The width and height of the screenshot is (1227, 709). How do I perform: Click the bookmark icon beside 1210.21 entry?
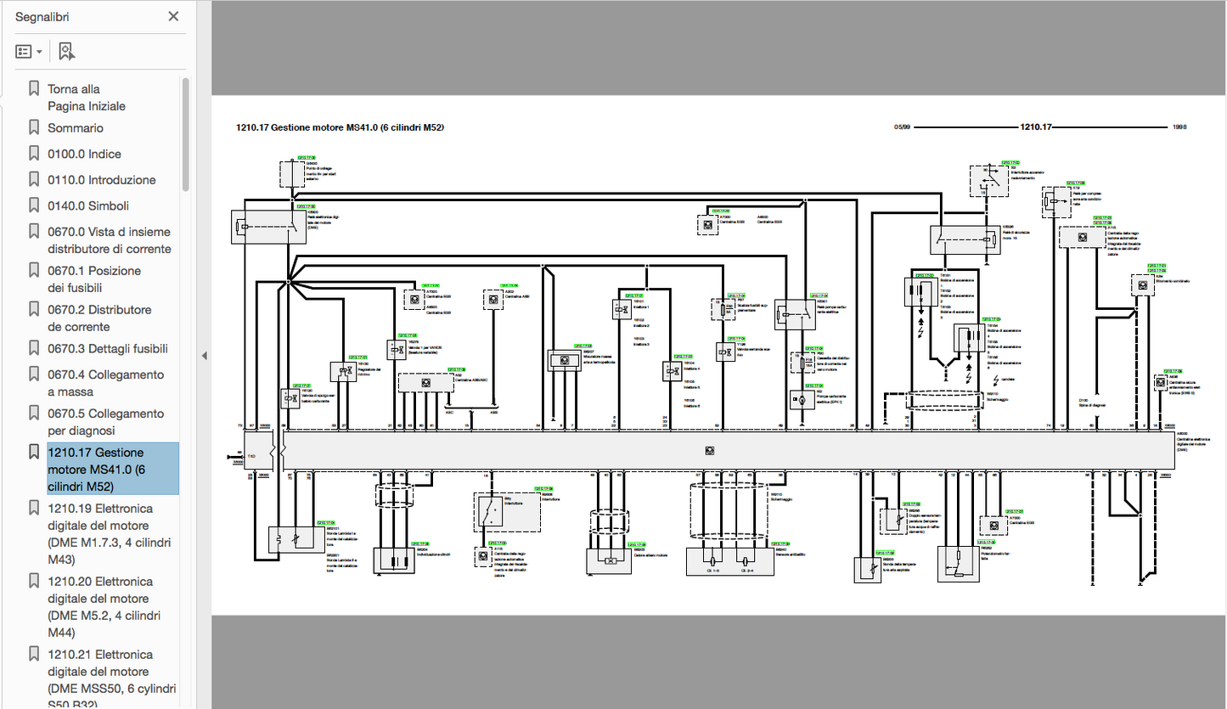[x=34, y=654]
